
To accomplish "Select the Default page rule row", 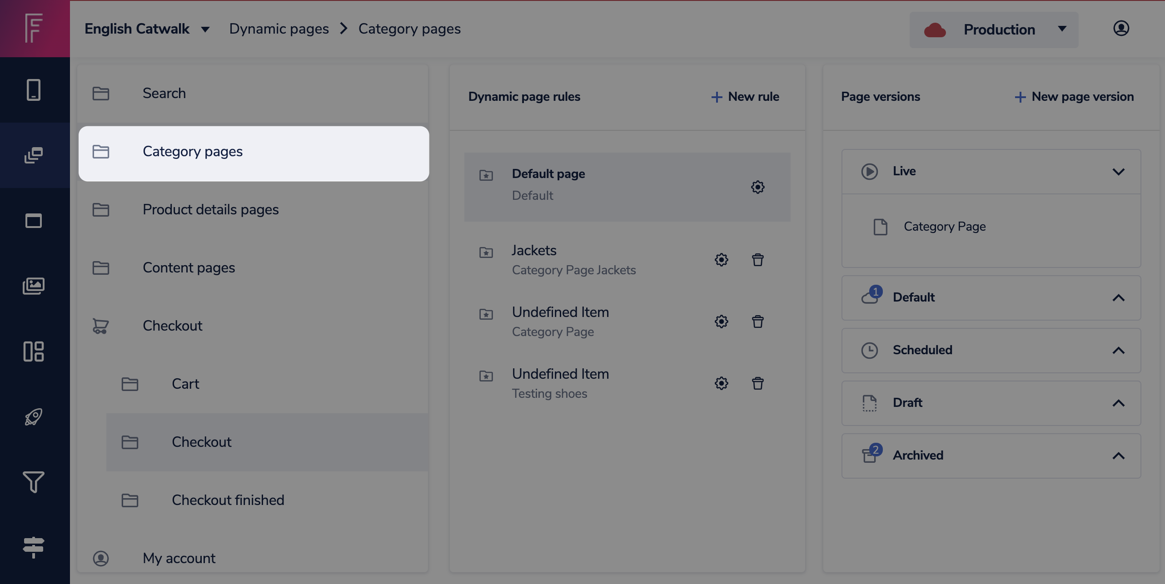I will [627, 187].
